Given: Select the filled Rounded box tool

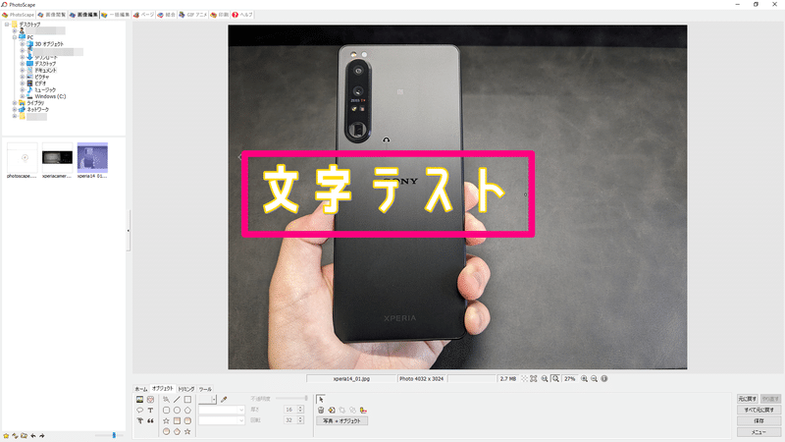Looking at the screenshot, I should coord(187,421).
